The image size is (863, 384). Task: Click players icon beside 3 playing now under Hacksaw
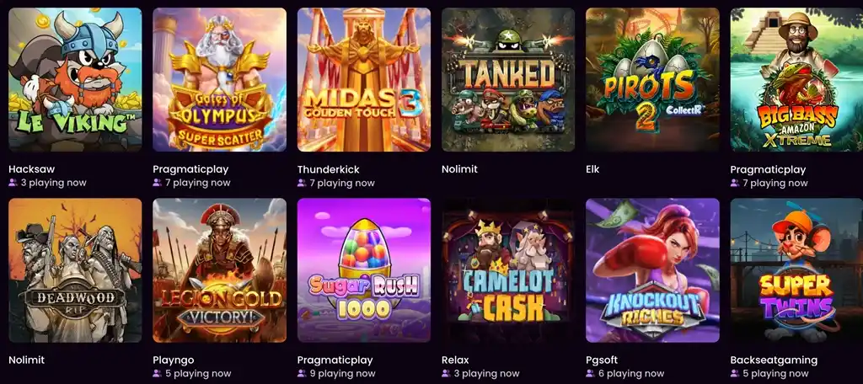coord(13,183)
